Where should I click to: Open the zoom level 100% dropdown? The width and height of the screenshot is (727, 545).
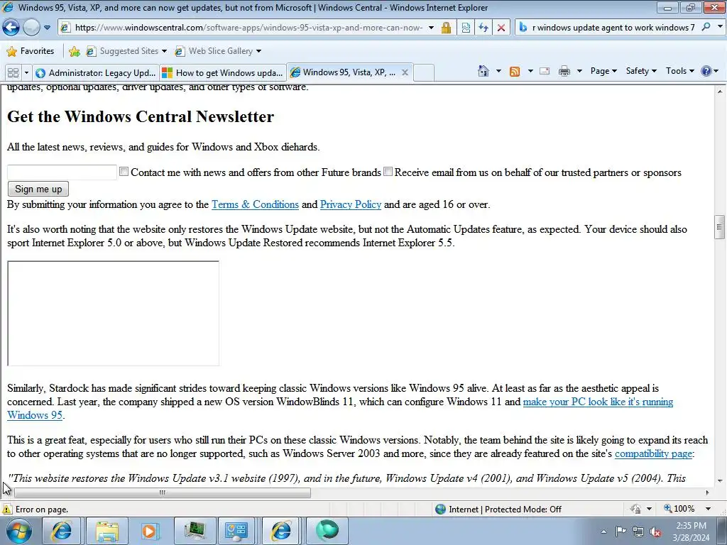point(709,509)
